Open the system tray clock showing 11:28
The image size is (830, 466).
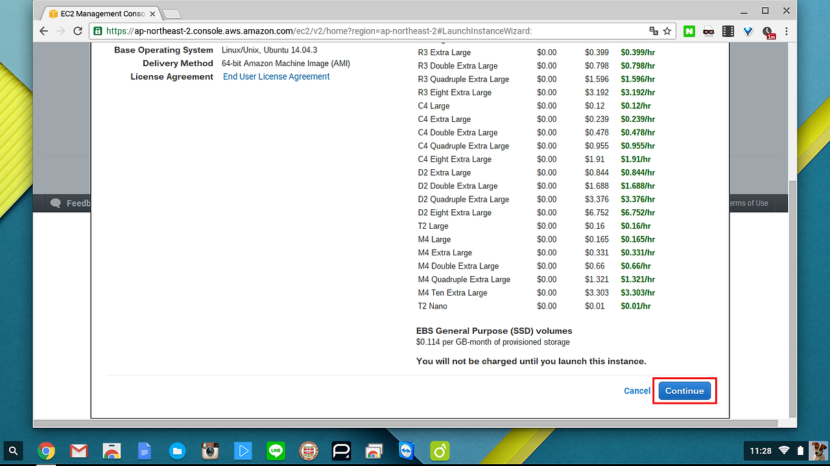(761, 450)
